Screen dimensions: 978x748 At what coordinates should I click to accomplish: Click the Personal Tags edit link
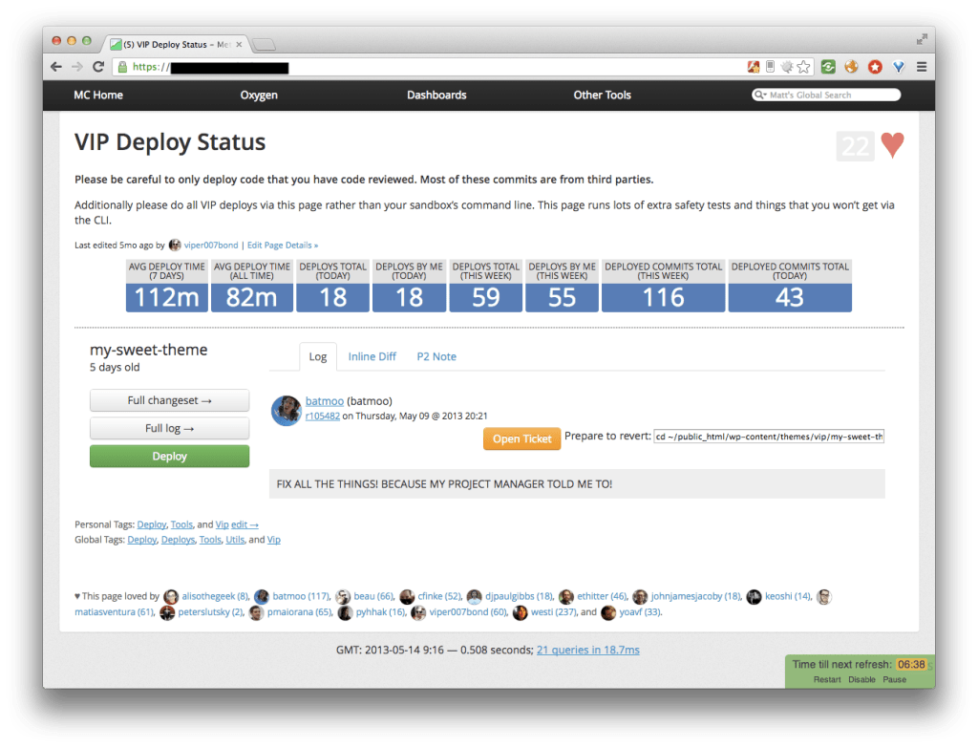click(244, 524)
